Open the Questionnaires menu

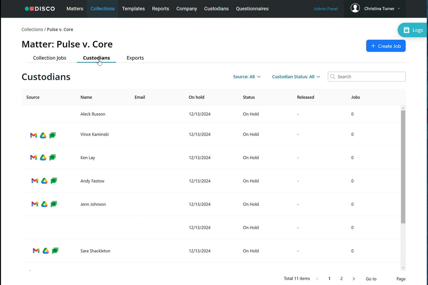[x=252, y=9]
